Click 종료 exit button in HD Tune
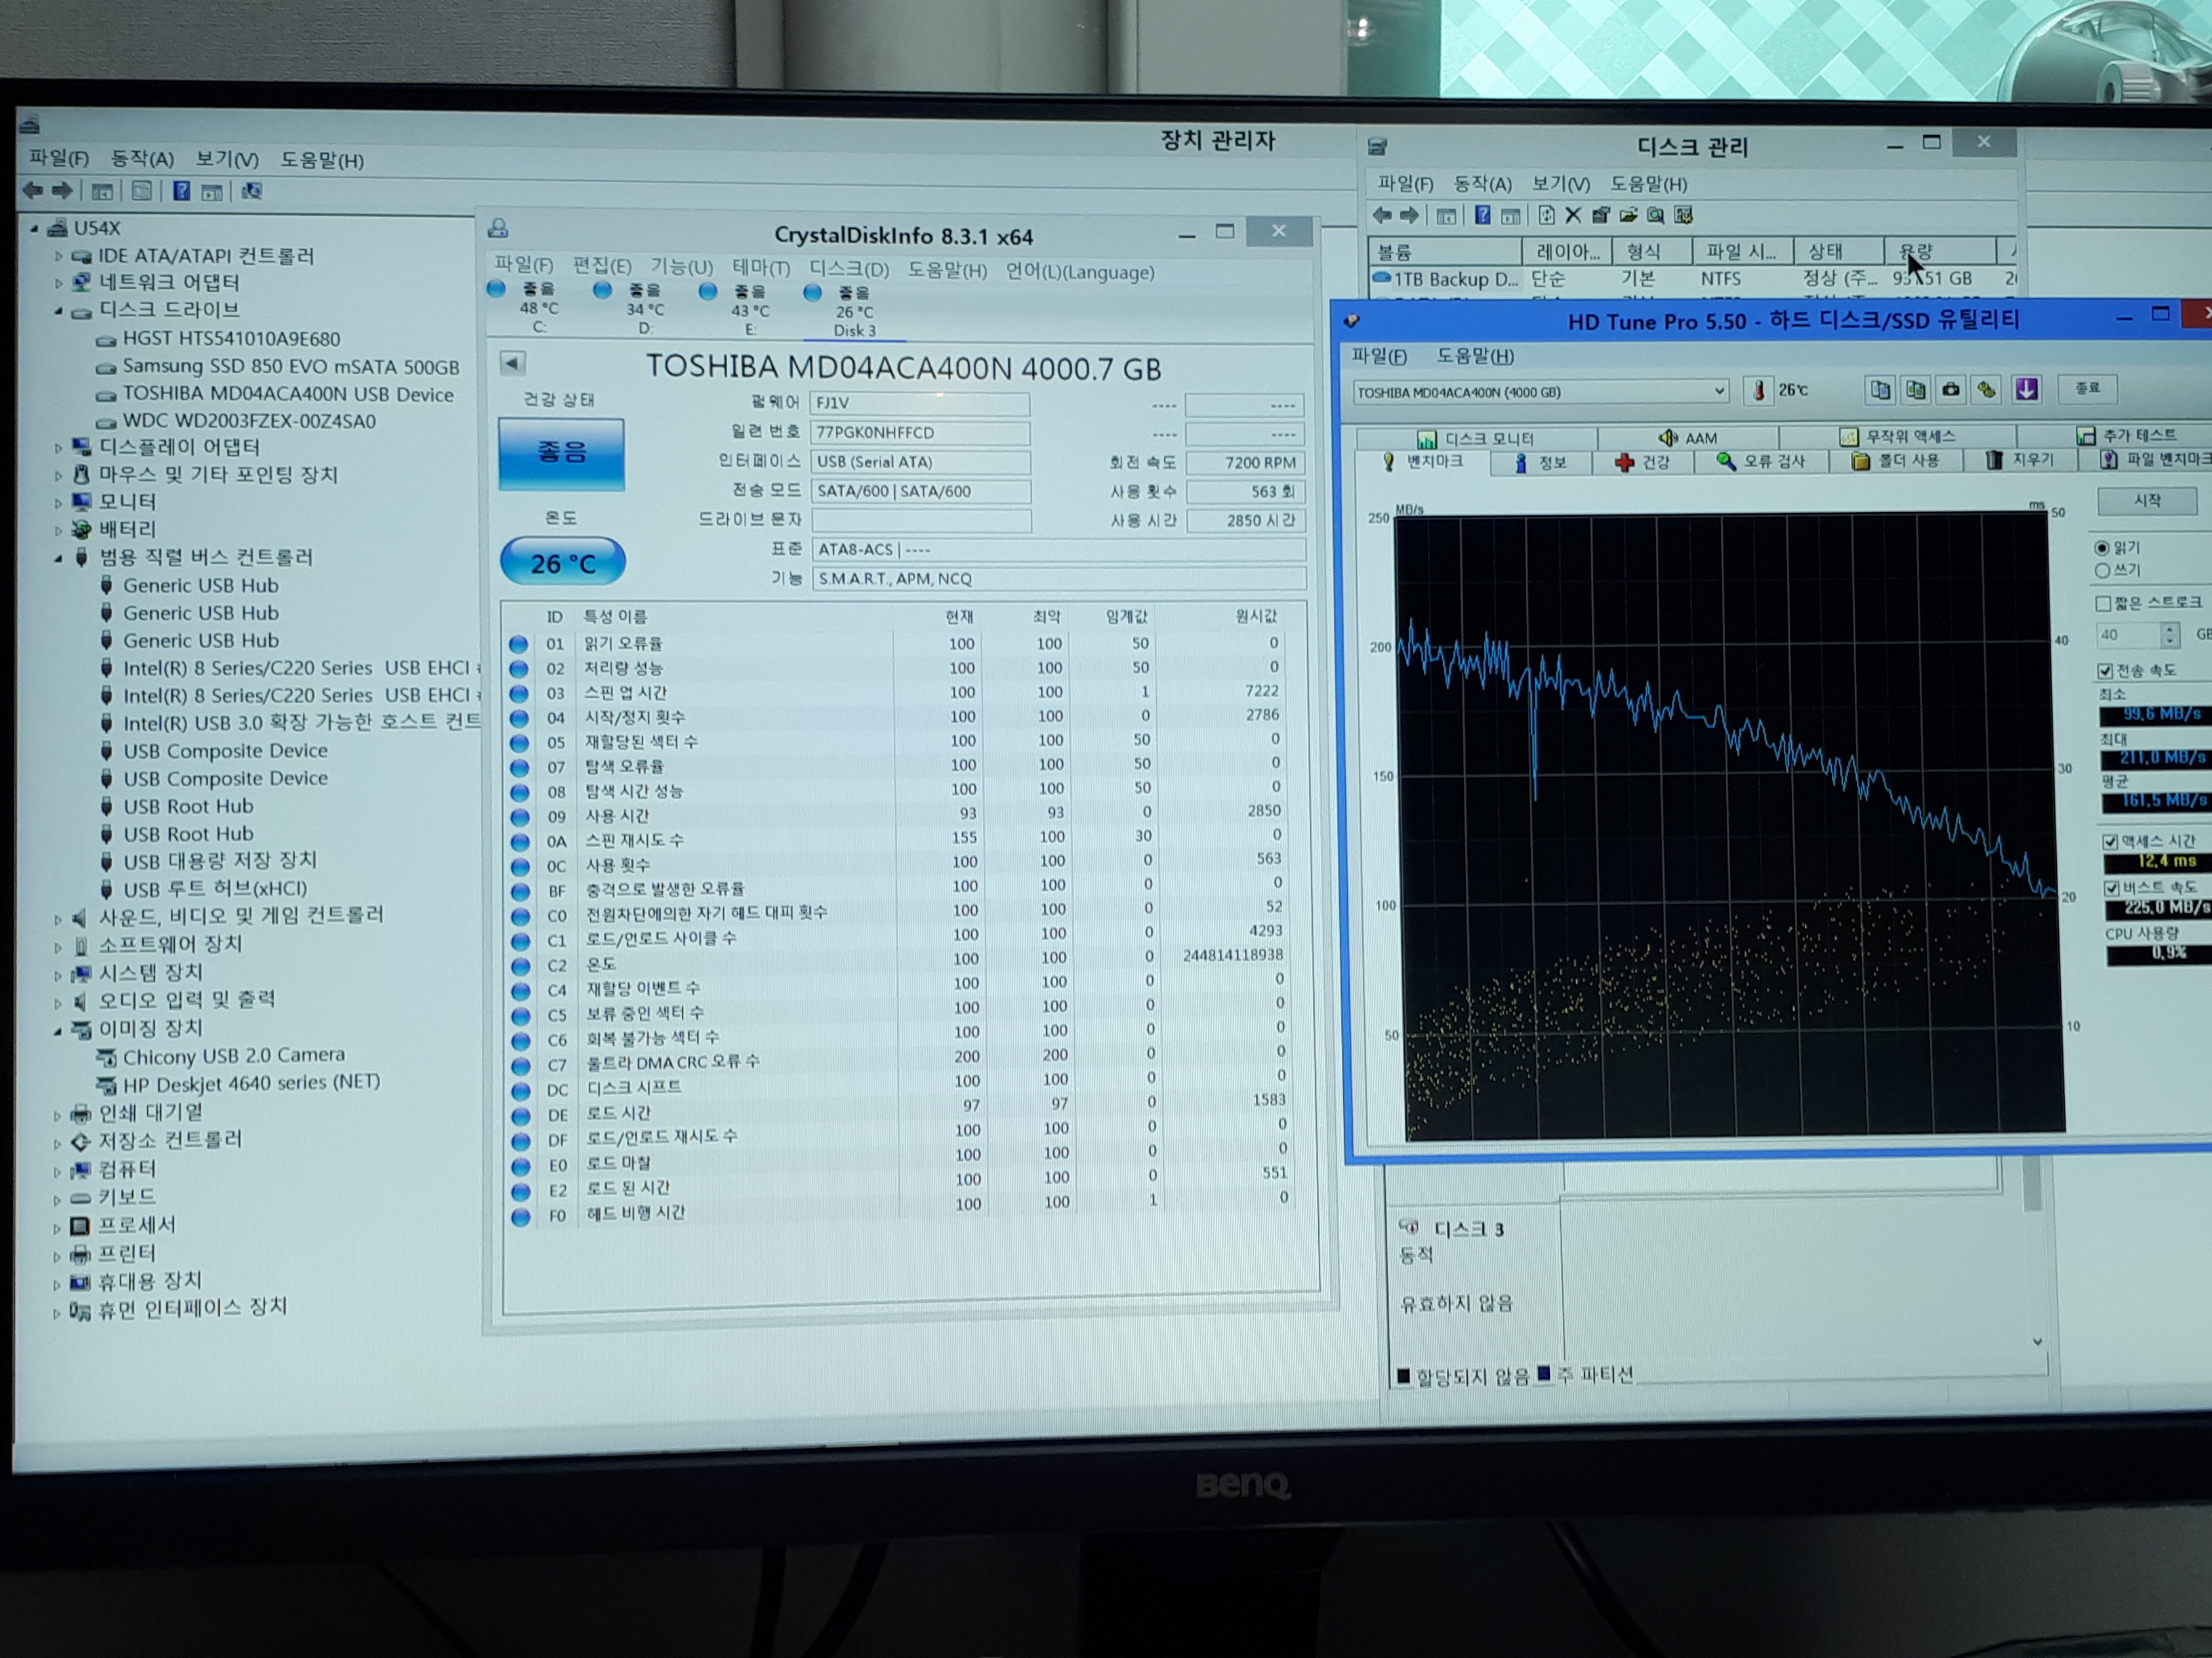Screen dimensions: 2212x1658 click(x=2087, y=388)
